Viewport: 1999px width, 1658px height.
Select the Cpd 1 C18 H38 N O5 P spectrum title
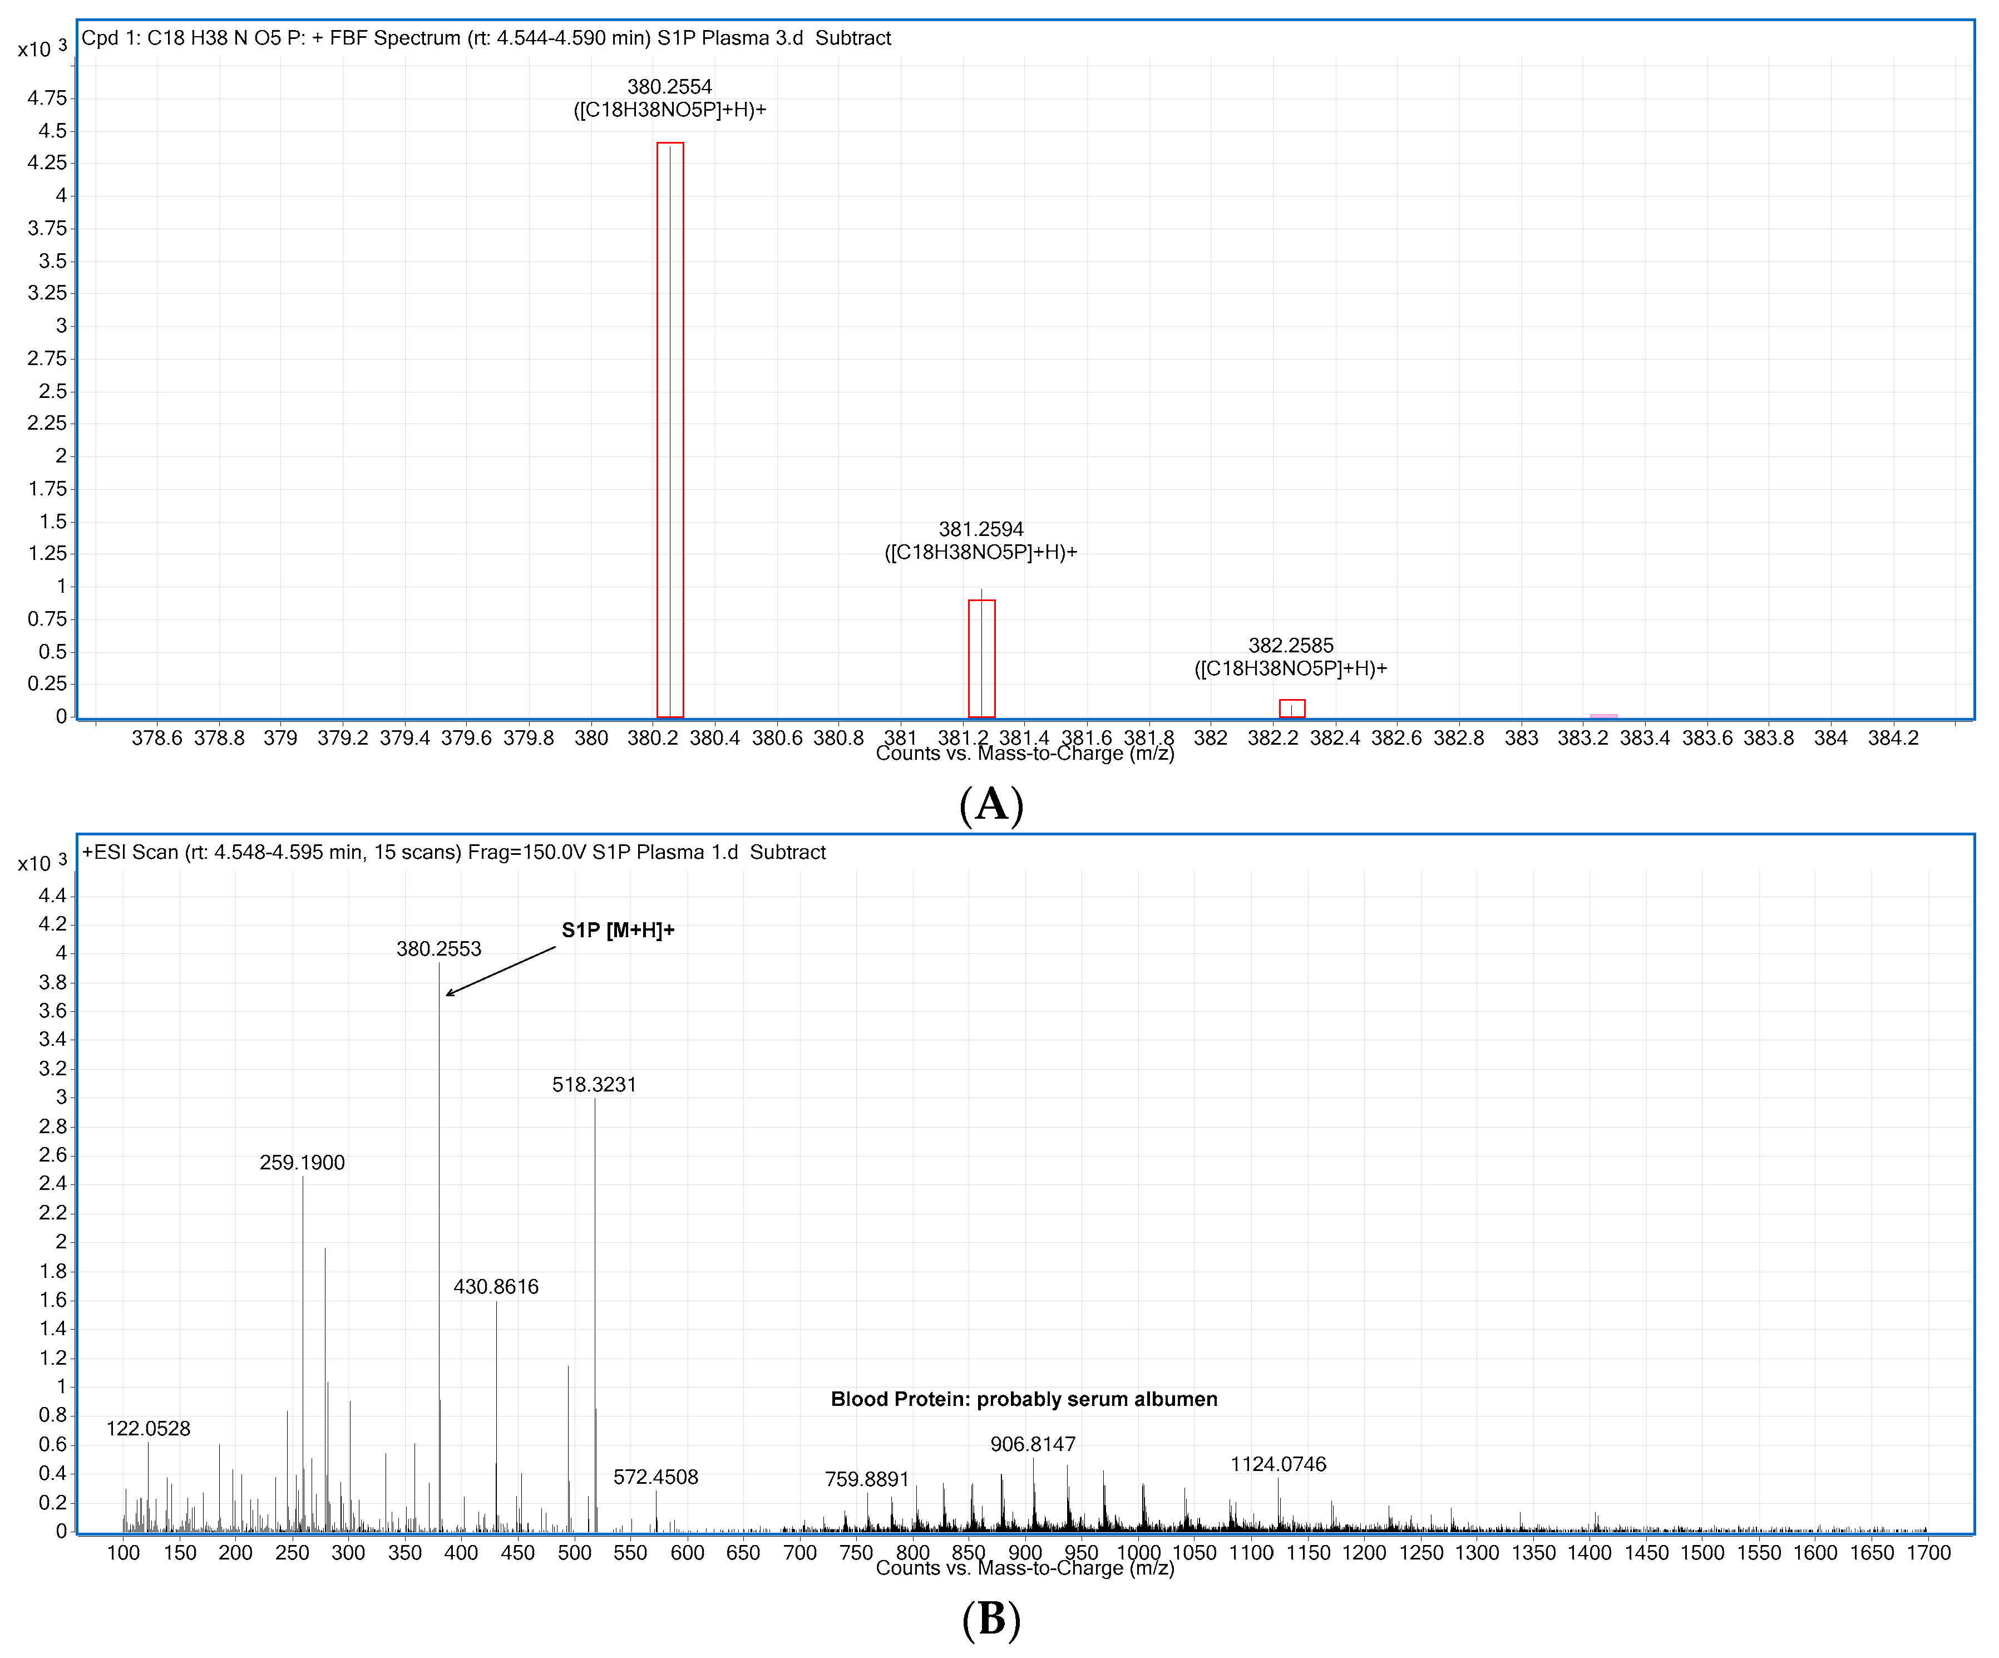[486, 38]
